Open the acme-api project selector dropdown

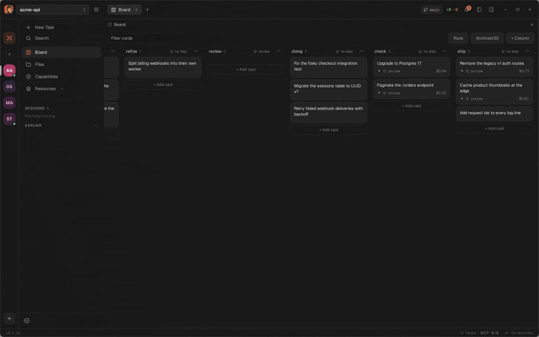(x=52, y=10)
